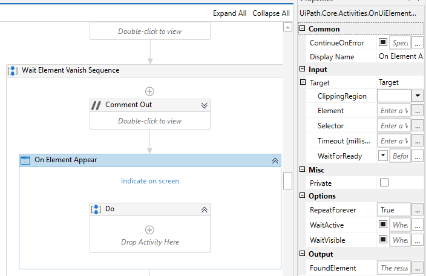The image size is (426, 276).
Task: Toggle the WaitActive checkbox
Action: tap(383, 225)
